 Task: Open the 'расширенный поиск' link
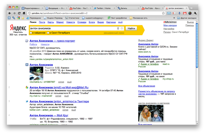coord(114,33)
